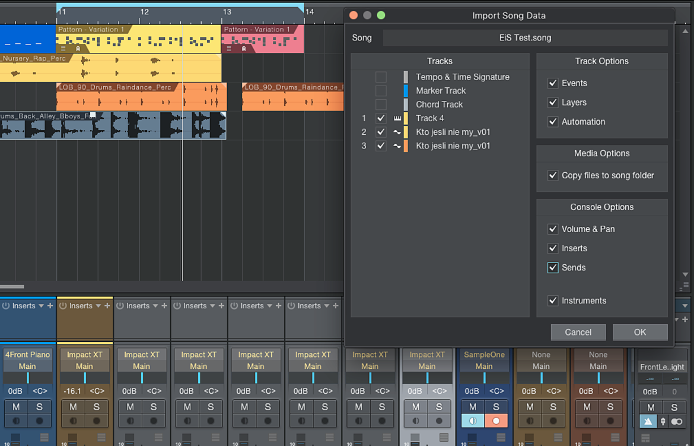694x446 pixels.
Task: Disable Copy files to song folder
Action: [553, 176]
